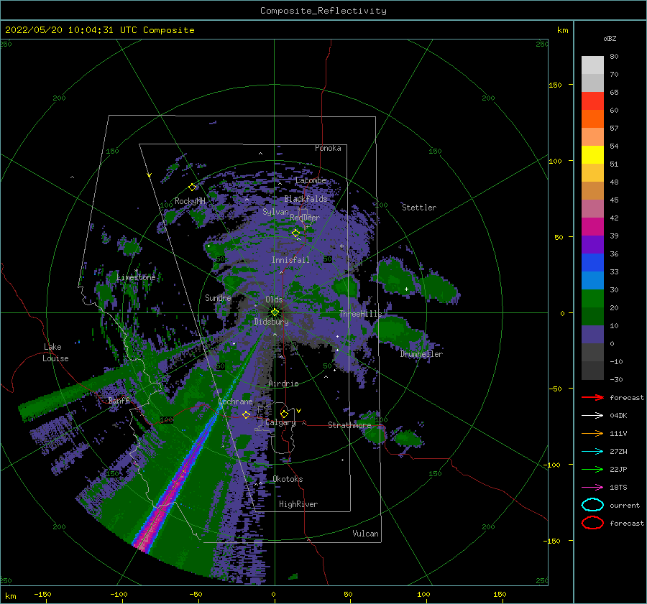The width and height of the screenshot is (647, 604).
Task: Select the yellow 54 dBZ color swatch
Action: (592, 154)
